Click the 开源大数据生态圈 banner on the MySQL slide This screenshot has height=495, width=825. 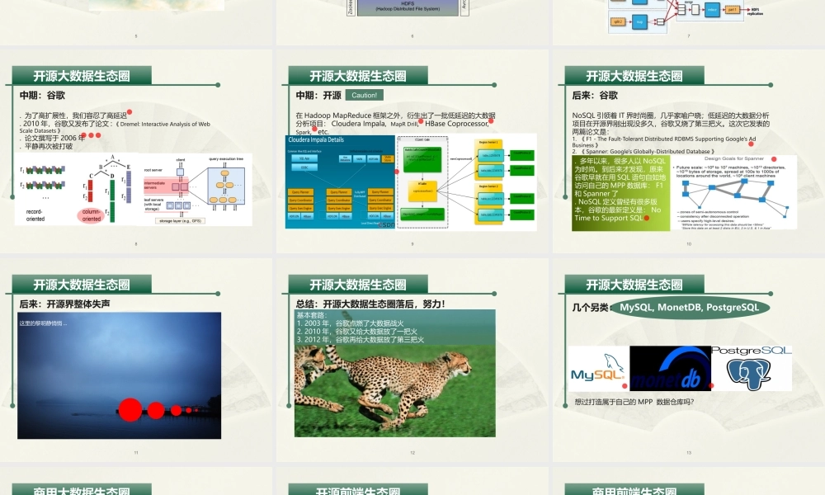point(634,285)
